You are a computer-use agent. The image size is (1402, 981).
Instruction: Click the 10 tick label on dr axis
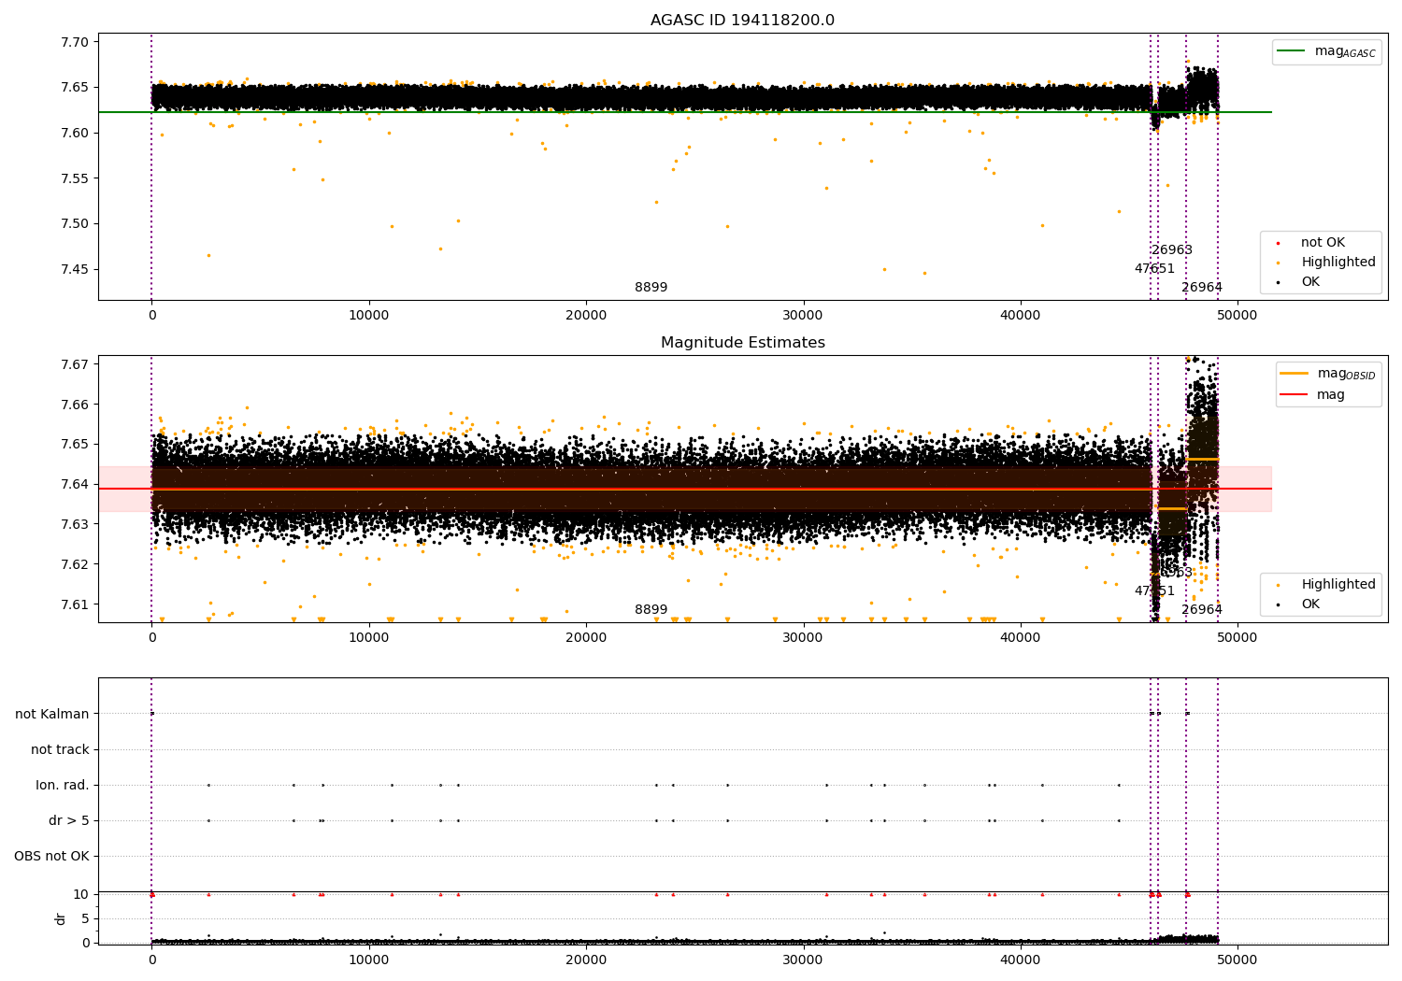click(81, 895)
